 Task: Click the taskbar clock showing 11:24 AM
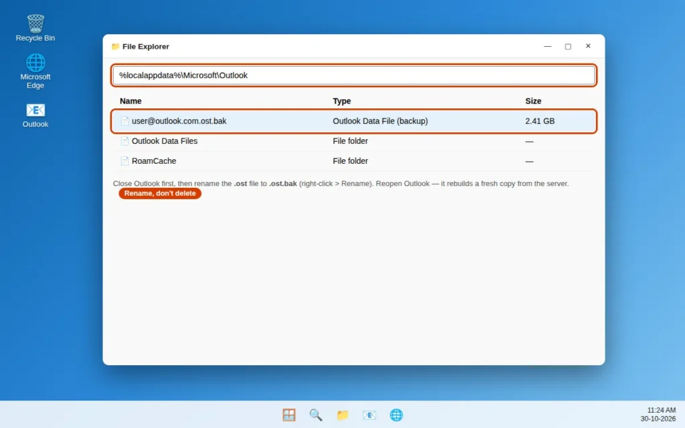click(x=661, y=410)
